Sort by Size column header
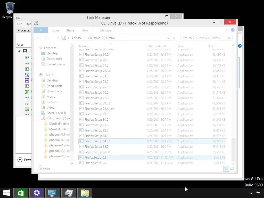Screen dimensions: 264x198 pyautogui.click(x=211, y=46)
